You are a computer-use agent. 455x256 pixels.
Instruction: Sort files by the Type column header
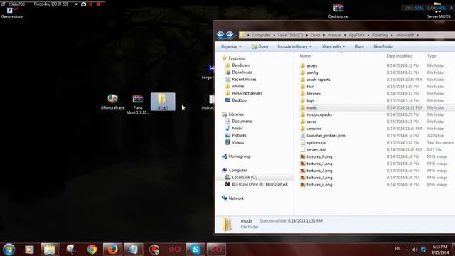click(432, 56)
